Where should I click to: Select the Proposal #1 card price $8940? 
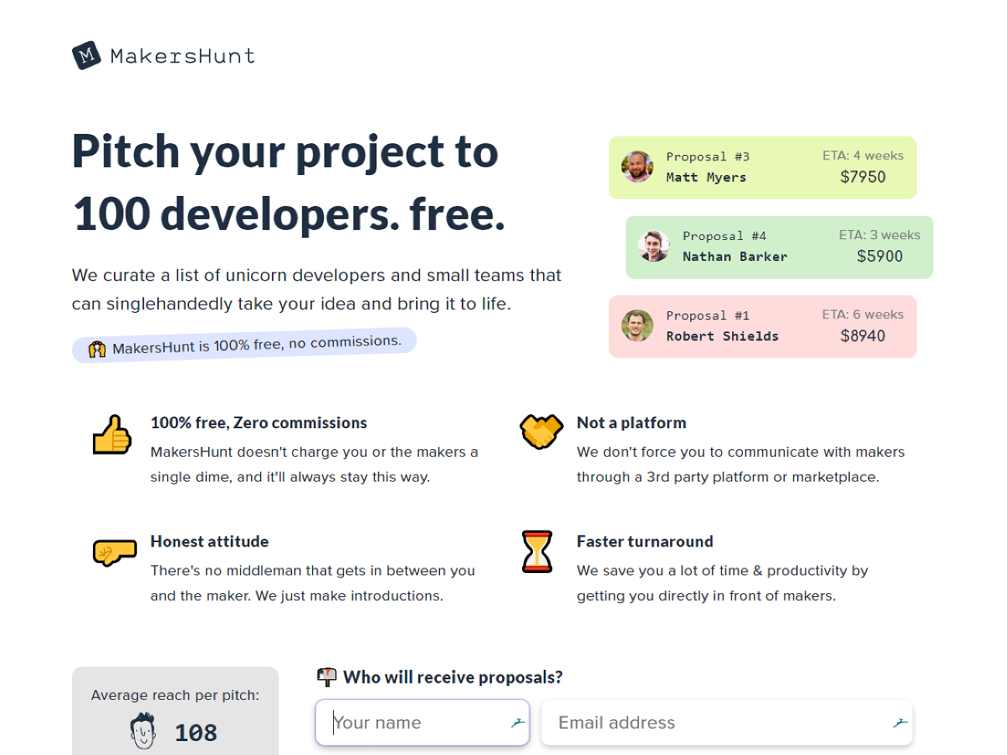click(863, 336)
